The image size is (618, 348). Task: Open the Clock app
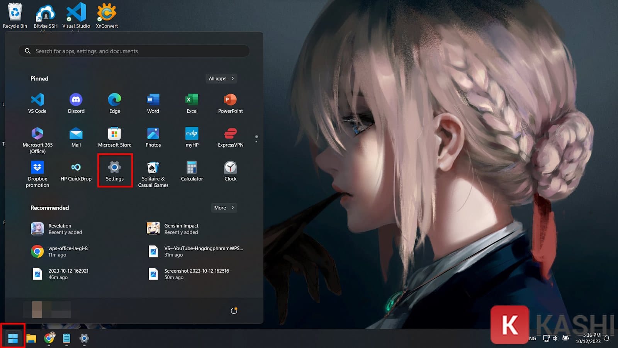pyautogui.click(x=230, y=170)
